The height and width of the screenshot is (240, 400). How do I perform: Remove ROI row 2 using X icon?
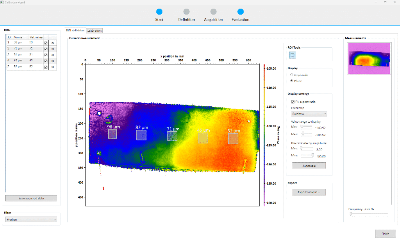pos(52,49)
